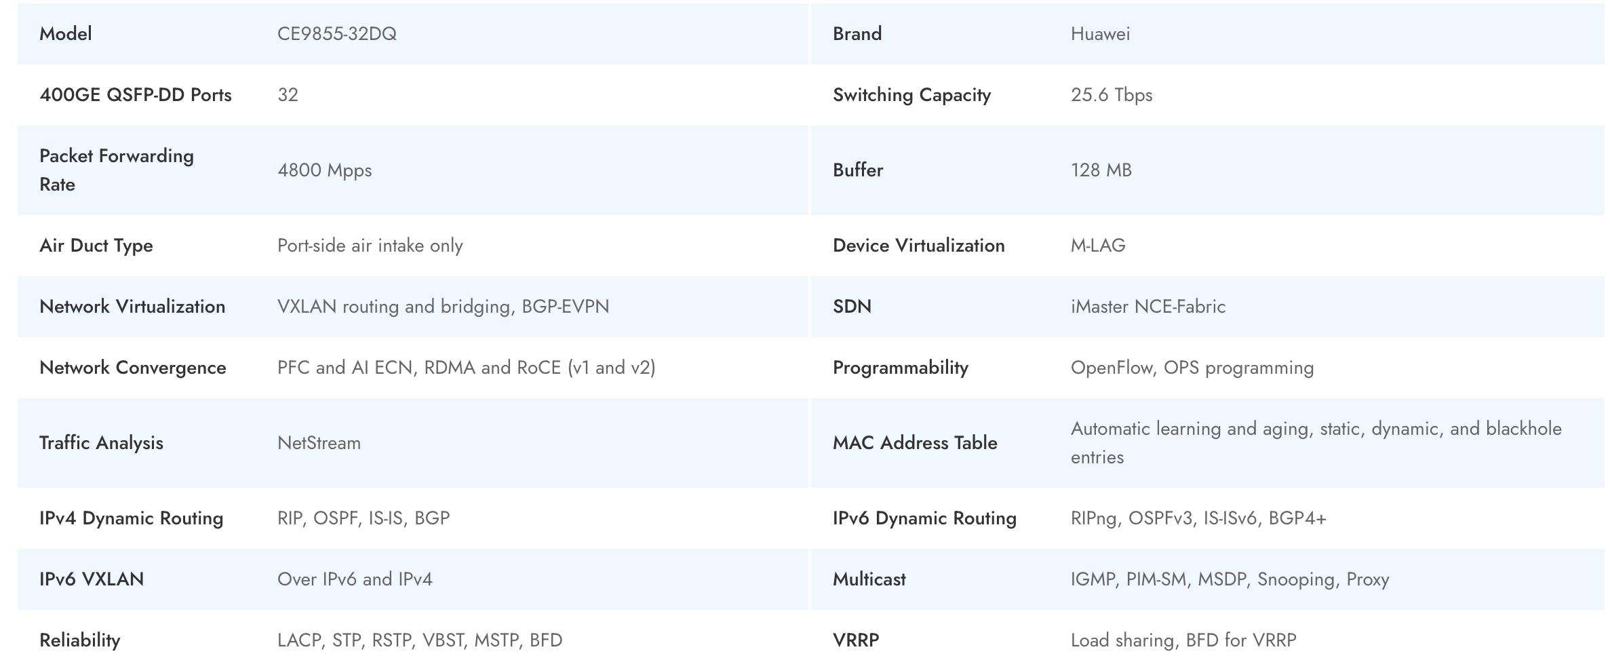The width and height of the screenshot is (1610, 658).
Task: Select the 4800 Mpps forwarding rate
Action: [x=324, y=170]
